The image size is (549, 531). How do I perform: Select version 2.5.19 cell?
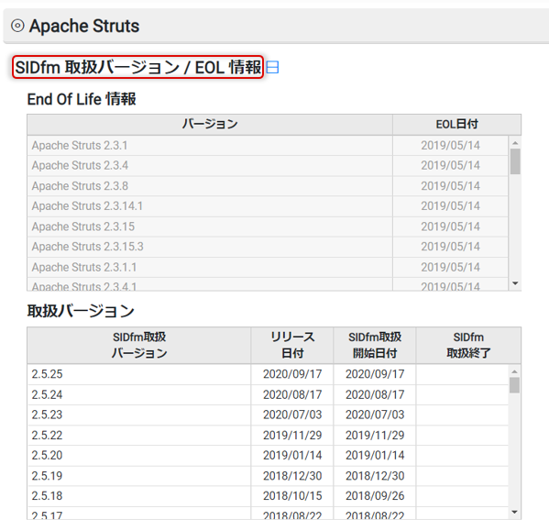click(139, 476)
